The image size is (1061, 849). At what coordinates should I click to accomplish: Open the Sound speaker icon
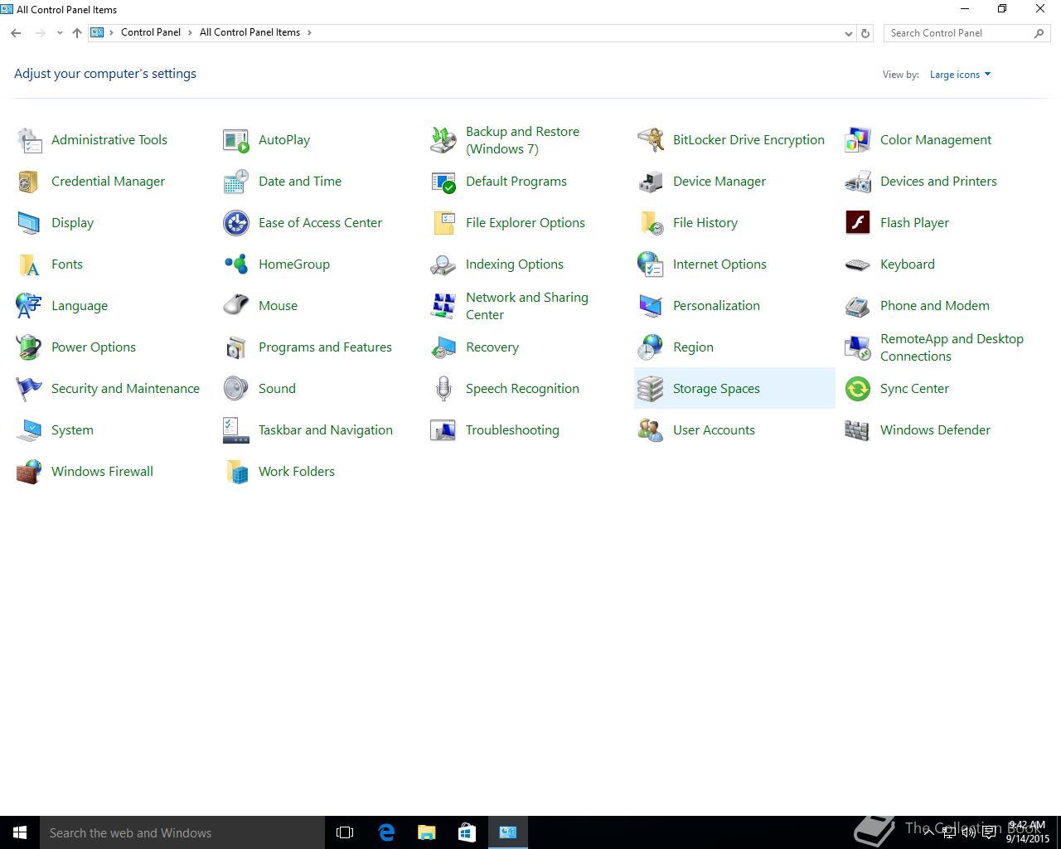tap(236, 389)
